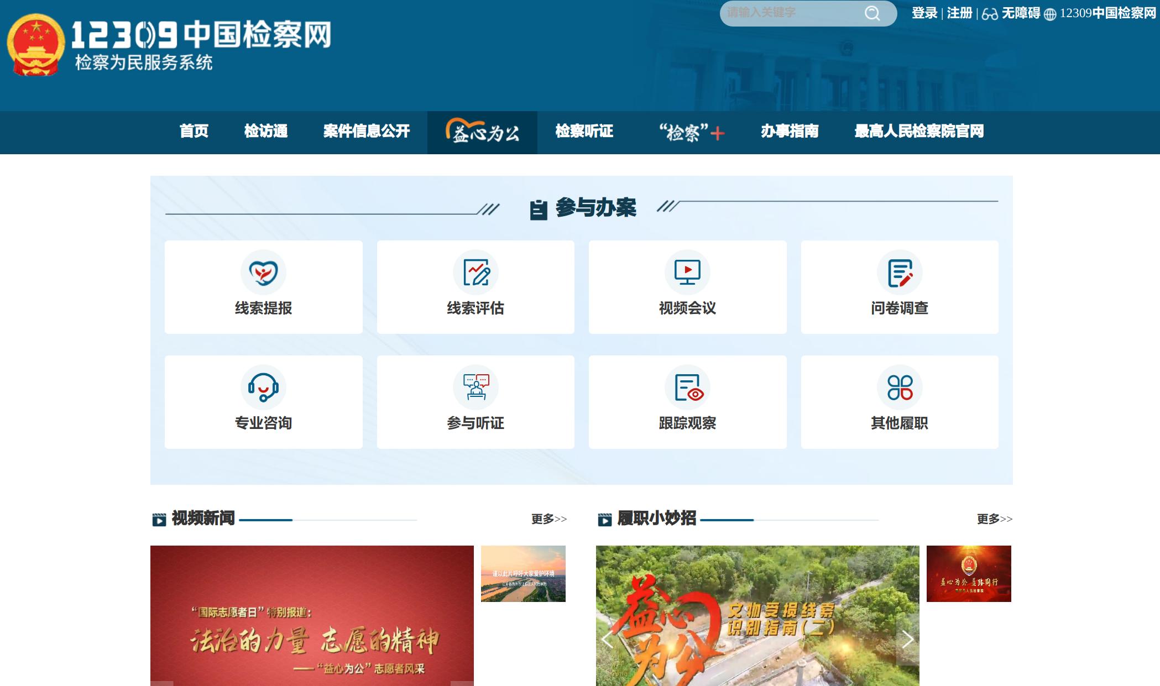Open the 参与听证 speech bubbles icon
The width and height of the screenshot is (1160, 686).
pos(476,387)
